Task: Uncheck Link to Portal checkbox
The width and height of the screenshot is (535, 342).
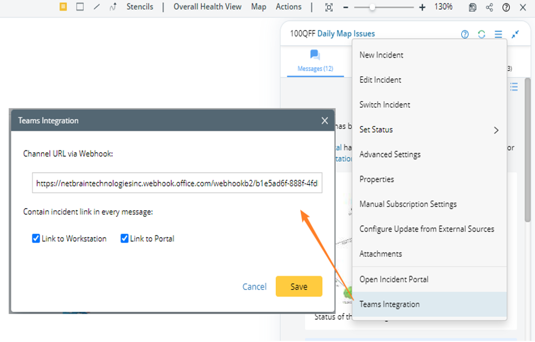Action: (x=124, y=238)
